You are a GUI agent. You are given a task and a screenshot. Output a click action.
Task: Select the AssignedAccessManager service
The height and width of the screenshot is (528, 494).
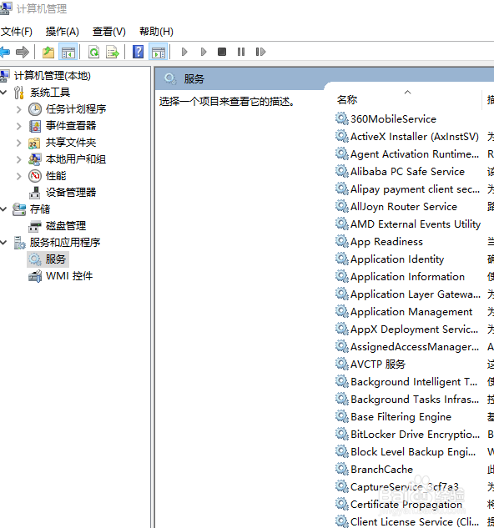[415, 346]
